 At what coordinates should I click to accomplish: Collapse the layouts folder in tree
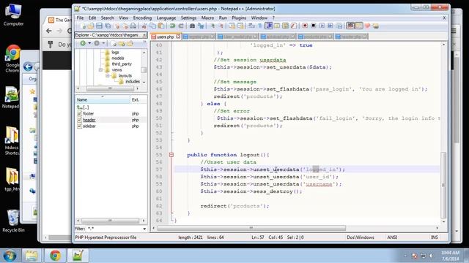(x=108, y=76)
